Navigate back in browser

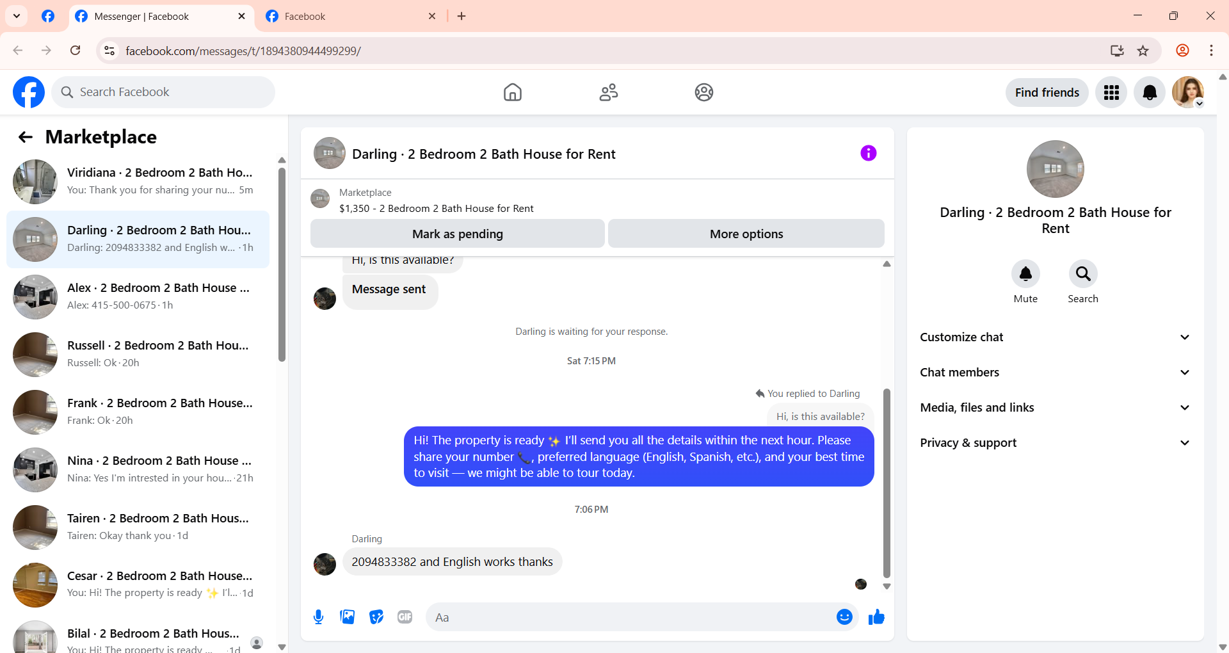pyautogui.click(x=18, y=51)
